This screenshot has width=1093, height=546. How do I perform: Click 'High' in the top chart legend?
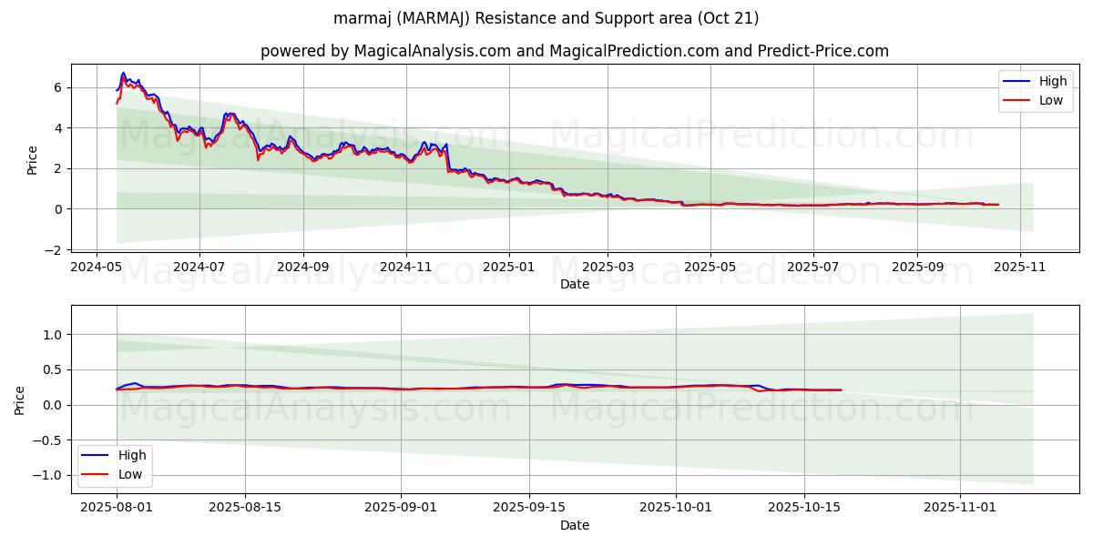[x=1053, y=81]
